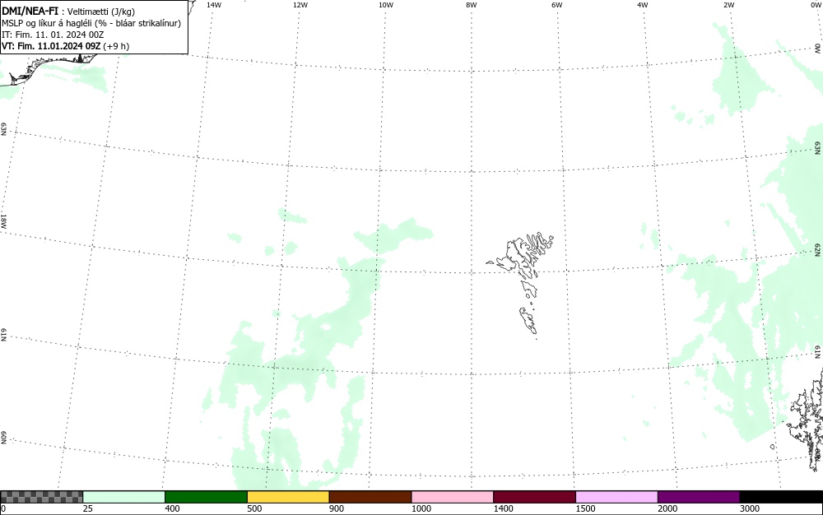823x515 pixels.
Task: Click the yellow 500-900 legend swatch
Action: click(x=288, y=497)
